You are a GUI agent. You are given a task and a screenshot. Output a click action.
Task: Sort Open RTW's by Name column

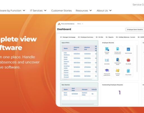66,48
